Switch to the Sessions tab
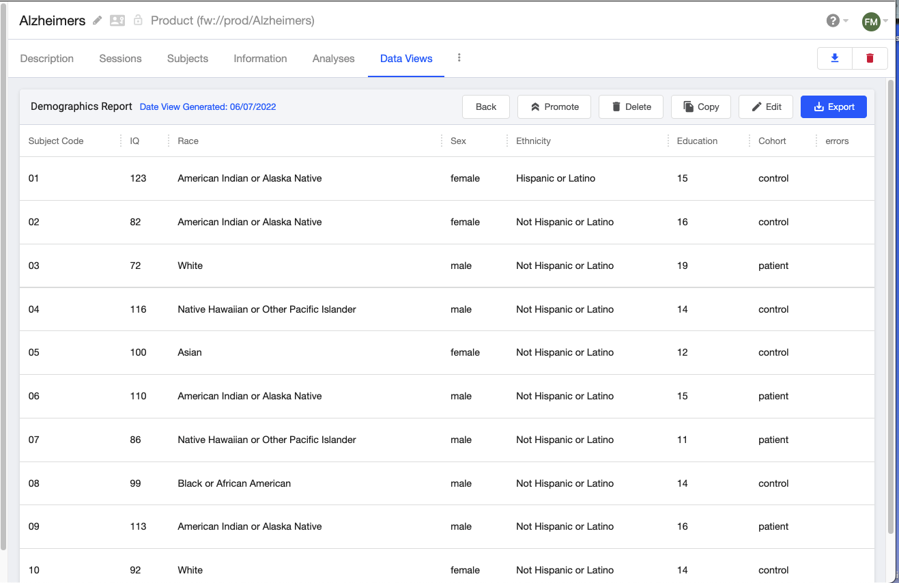This screenshot has width=899, height=583. (120, 59)
